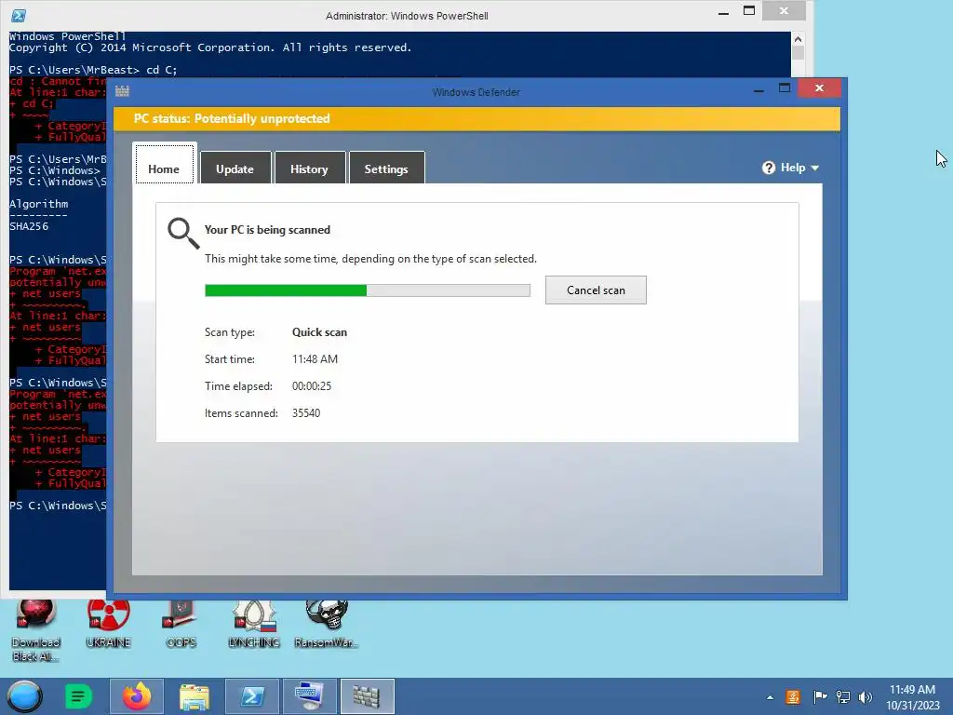The image size is (953, 715).
Task: Click the PowerShell scrollbar up arrow
Action: [x=798, y=39]
